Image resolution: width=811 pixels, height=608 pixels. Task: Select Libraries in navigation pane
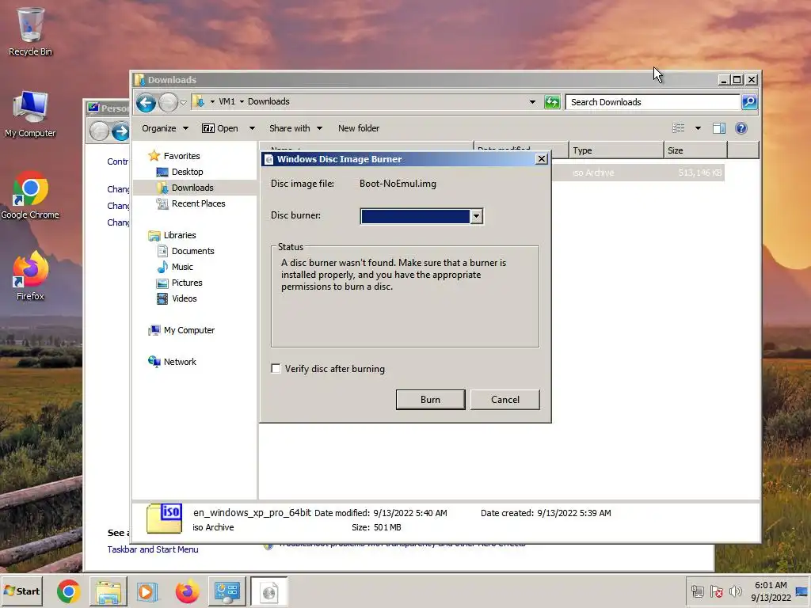coord(180,235)
